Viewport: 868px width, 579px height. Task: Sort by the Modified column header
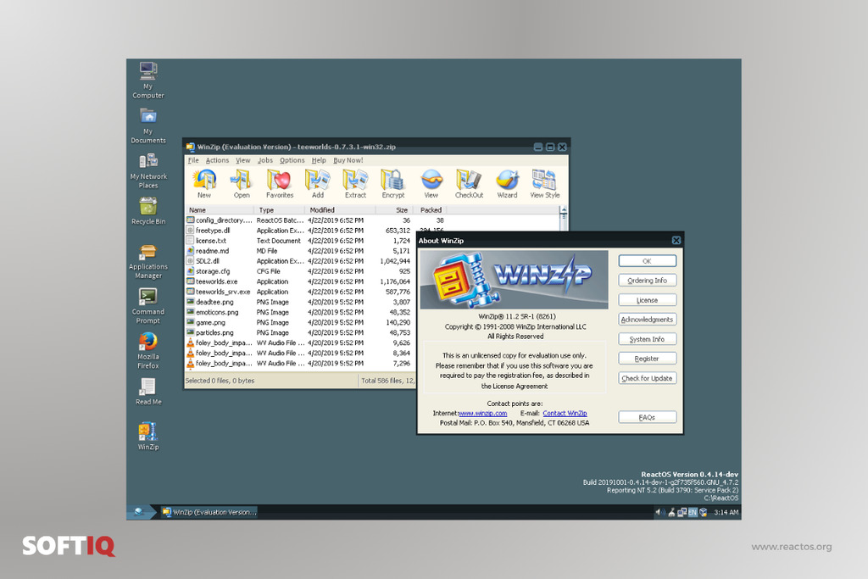click(x=340, y=210)
